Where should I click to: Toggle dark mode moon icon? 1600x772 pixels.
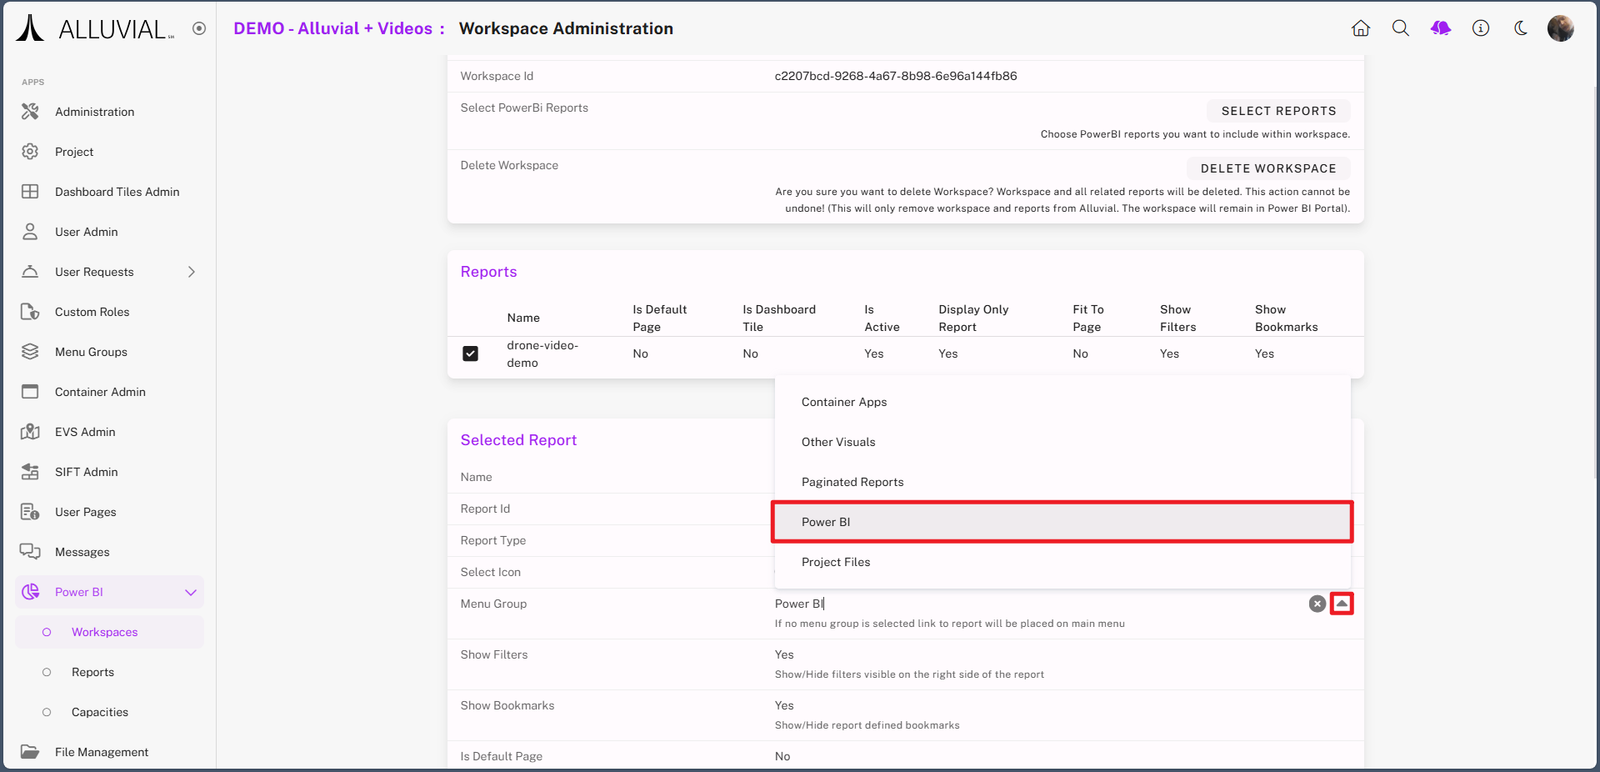(x=1521, y=28)
